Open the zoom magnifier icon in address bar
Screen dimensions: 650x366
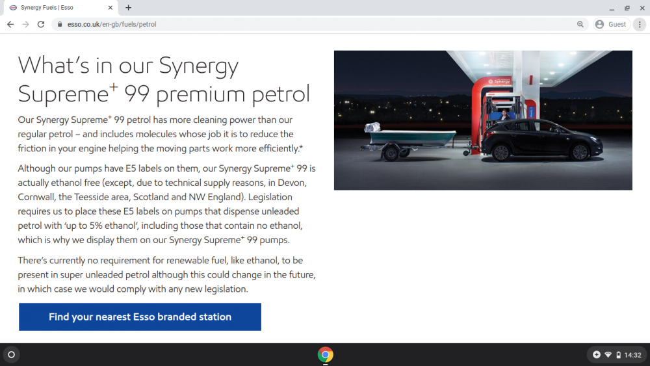click(x=580, y=25)
